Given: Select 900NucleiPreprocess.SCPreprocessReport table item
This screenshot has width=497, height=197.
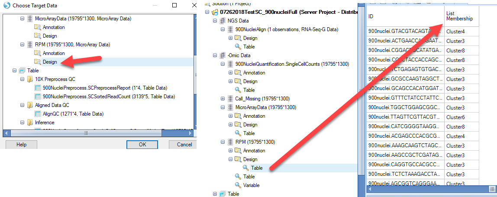Looking at the screenshot, I should (x=105, y=88).
